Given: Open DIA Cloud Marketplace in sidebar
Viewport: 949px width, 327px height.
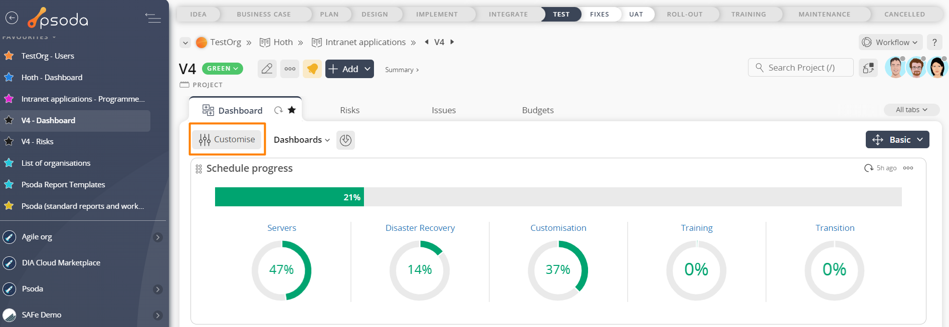Looking at the screenshot, I should point(61,263).
